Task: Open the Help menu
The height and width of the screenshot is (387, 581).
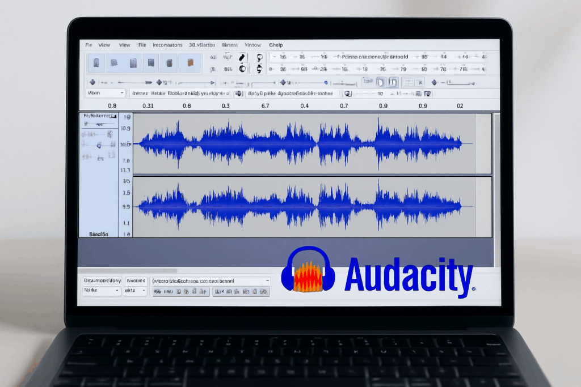Action: [x=276, y=45]
